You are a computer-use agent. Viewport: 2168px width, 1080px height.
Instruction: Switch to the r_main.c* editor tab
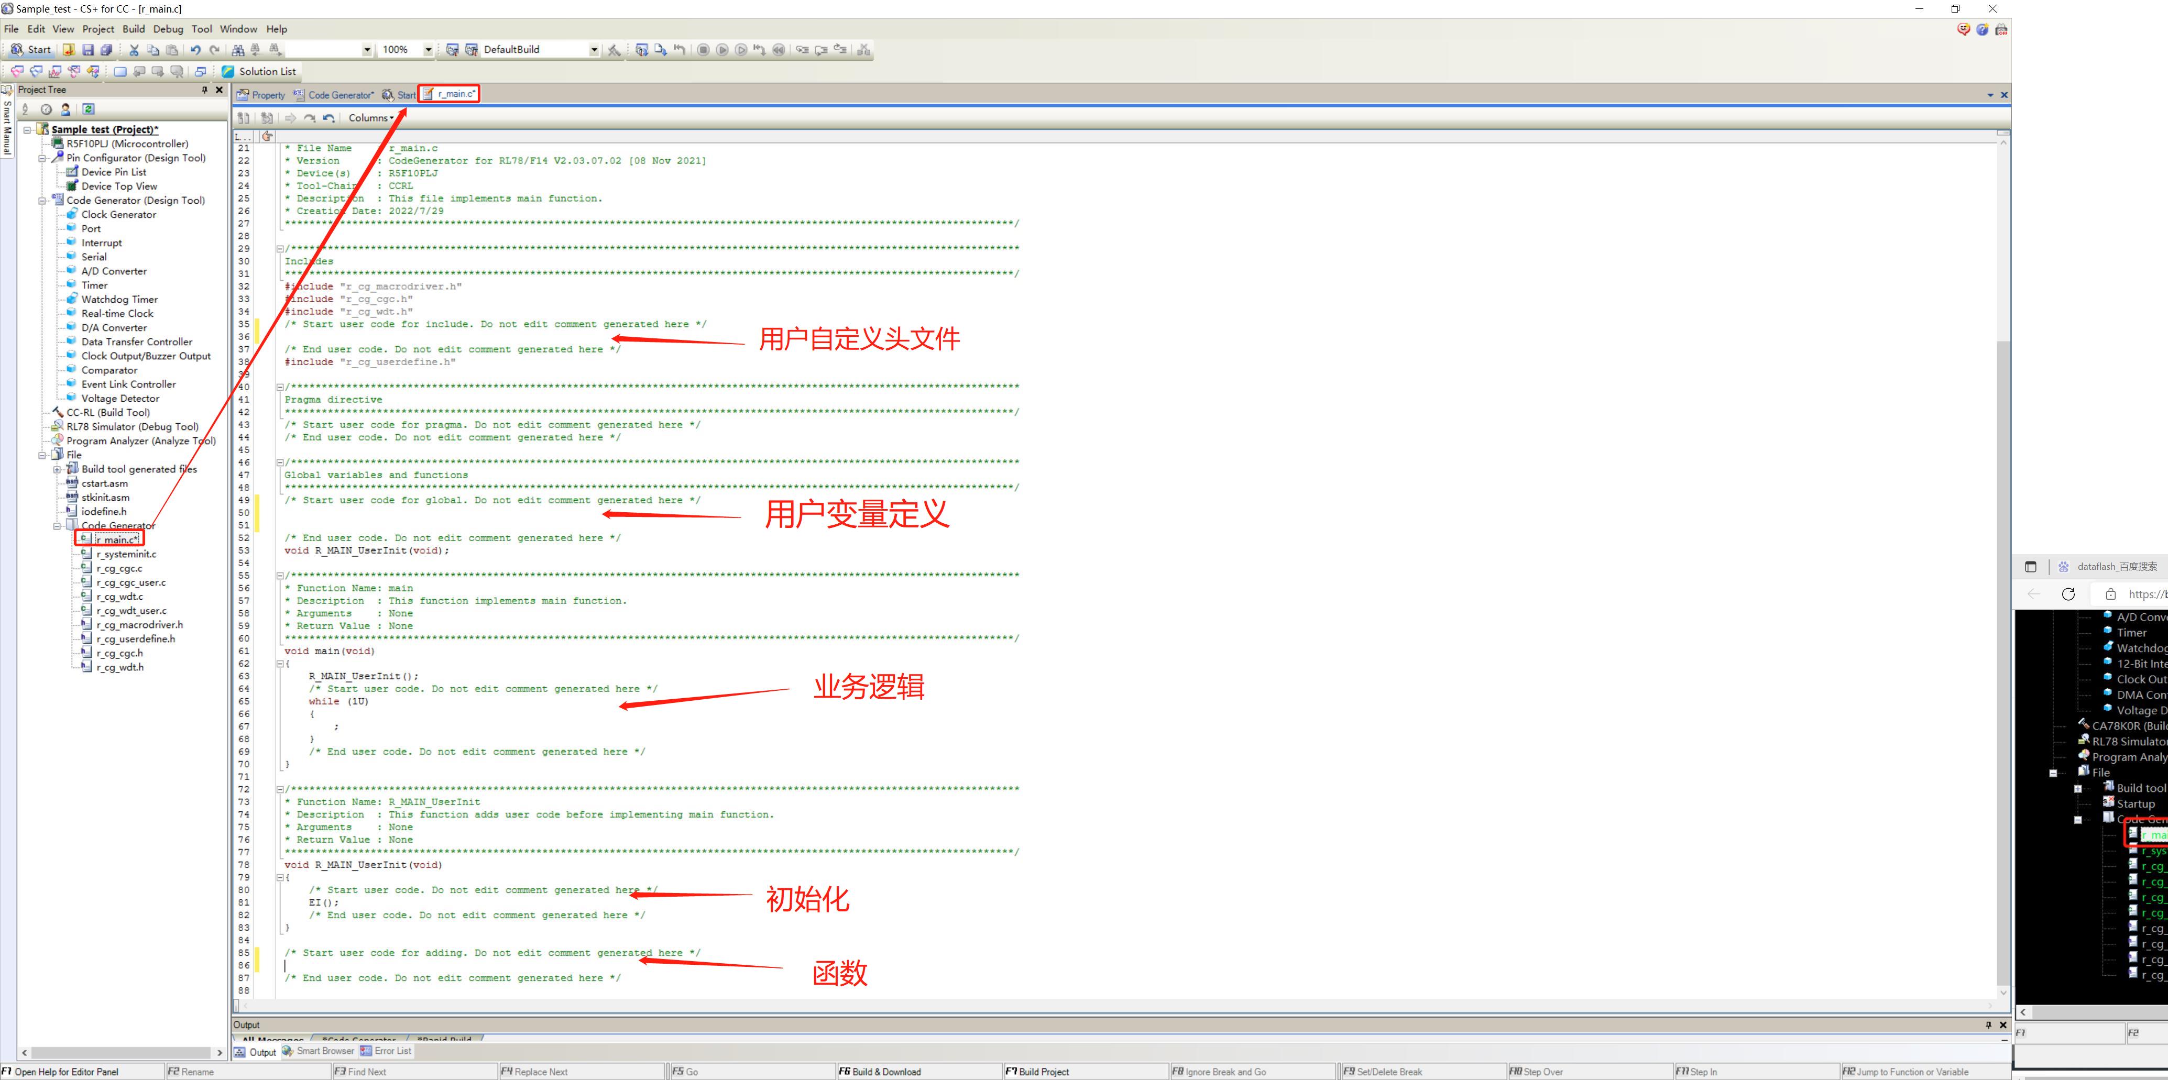click(450, 94)
